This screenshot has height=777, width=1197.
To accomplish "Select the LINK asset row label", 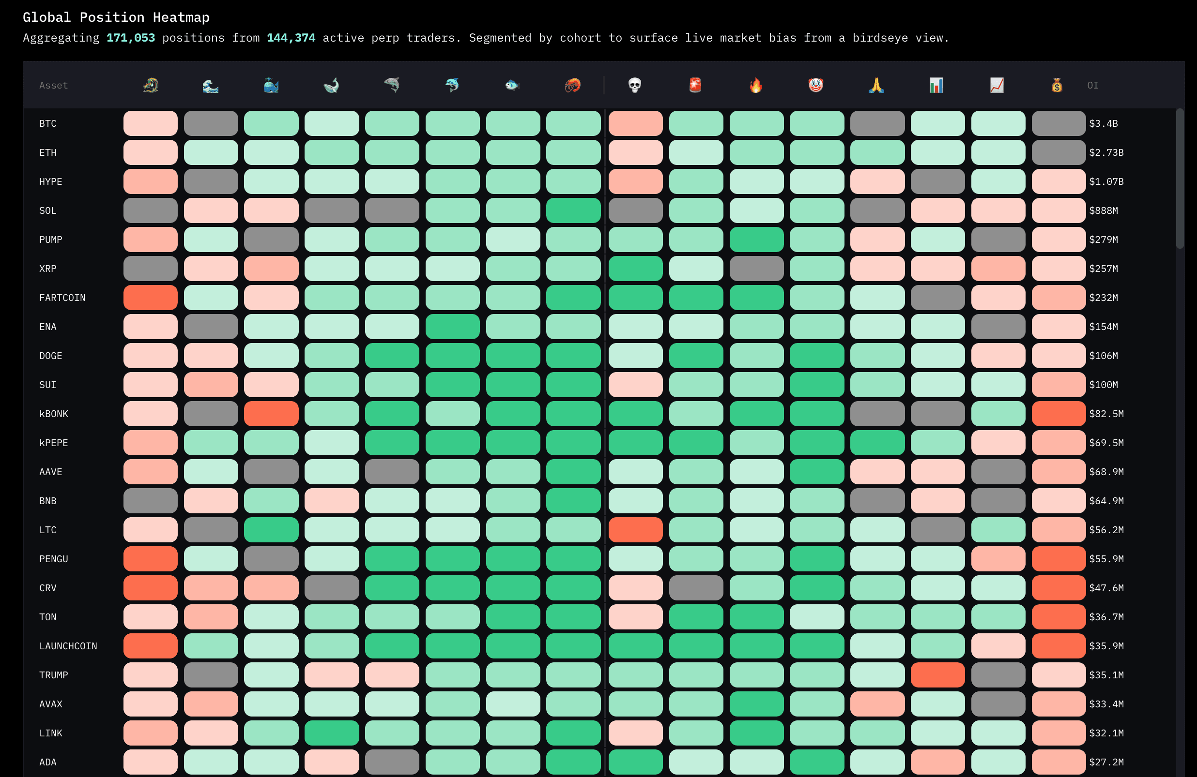I will pos(51,733).
